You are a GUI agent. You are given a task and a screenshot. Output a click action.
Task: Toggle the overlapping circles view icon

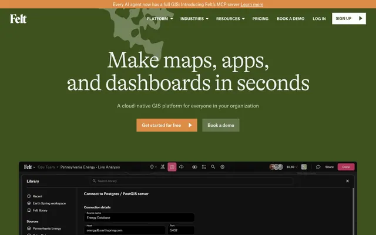(194, 167)
